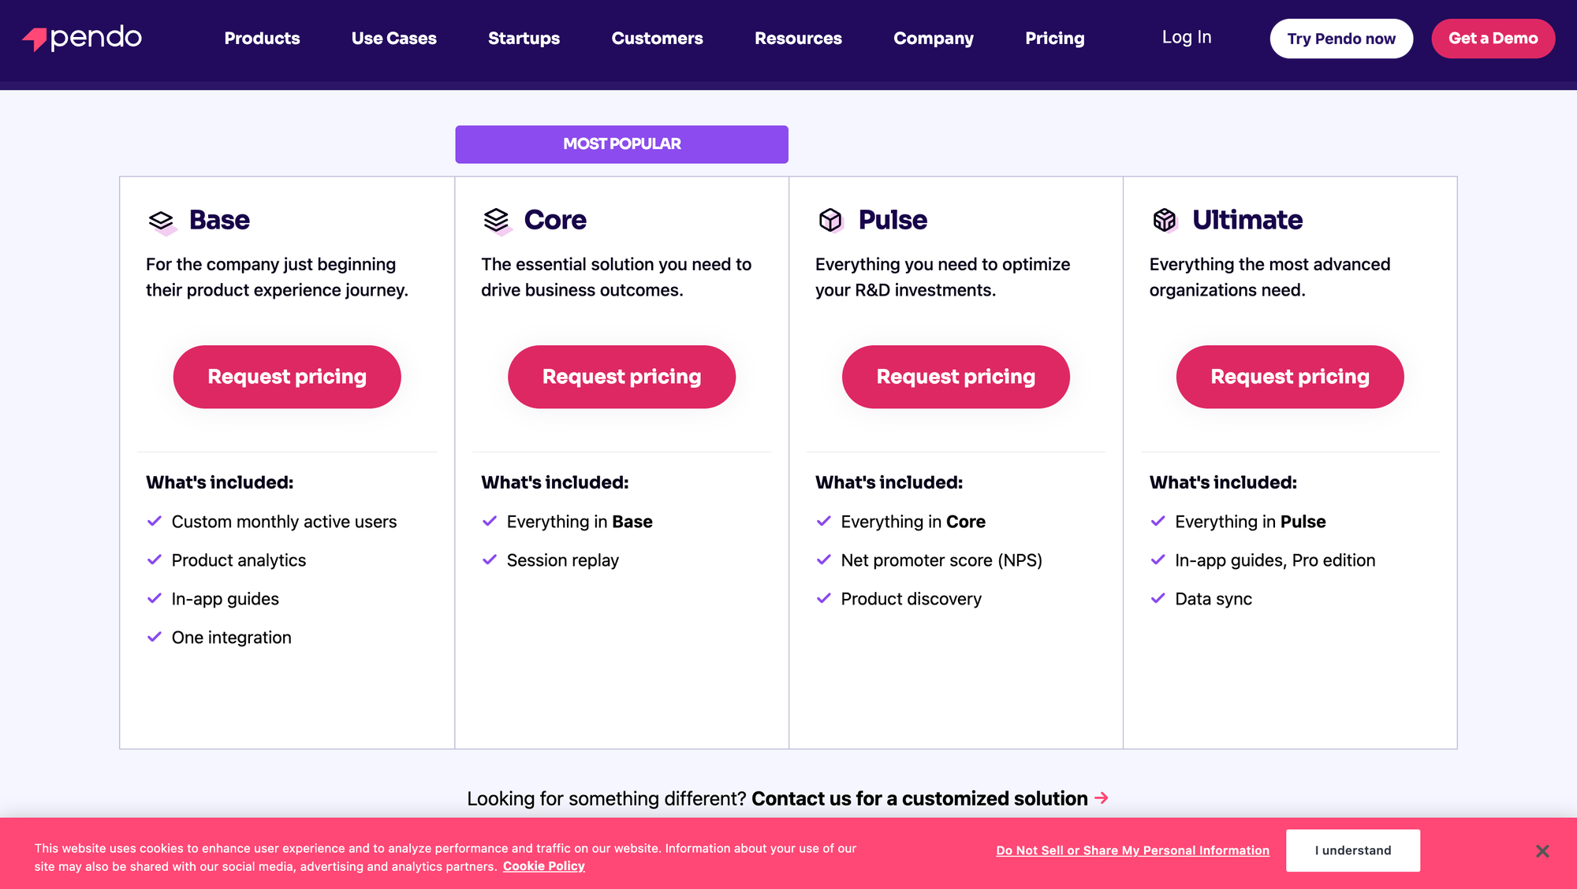This screenshot has width=1577, height=889.
Task: Open the Company menu
Action: pyautogui.click(x=934, y=39)
